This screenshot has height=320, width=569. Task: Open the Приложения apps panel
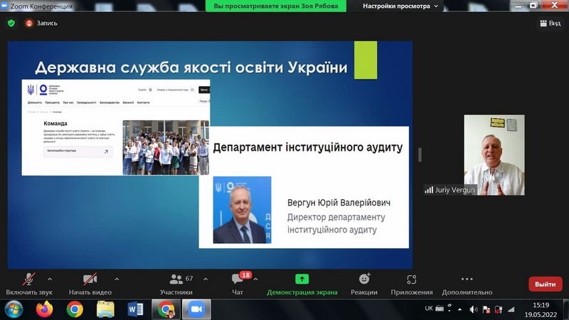412,284
